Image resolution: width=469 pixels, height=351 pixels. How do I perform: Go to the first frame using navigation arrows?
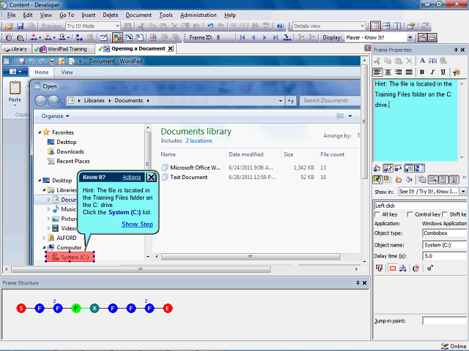tap(243, 37)
